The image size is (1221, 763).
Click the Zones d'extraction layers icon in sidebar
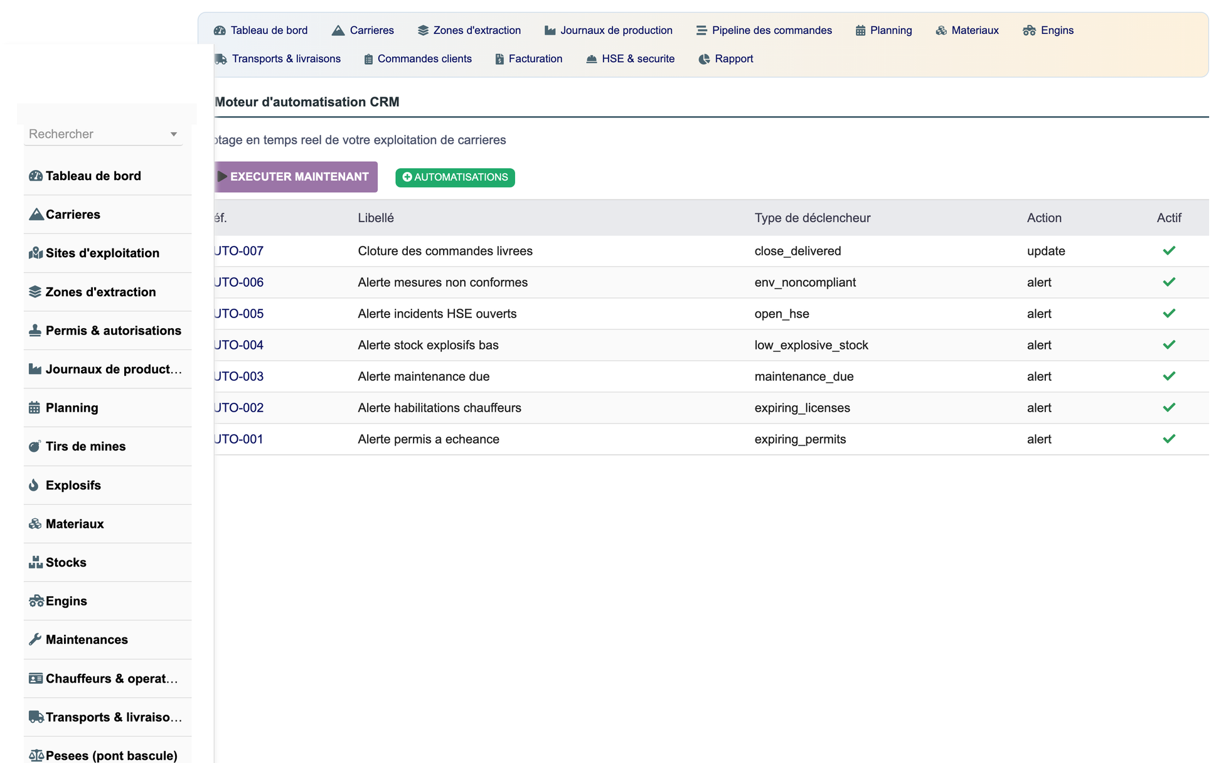35,292
